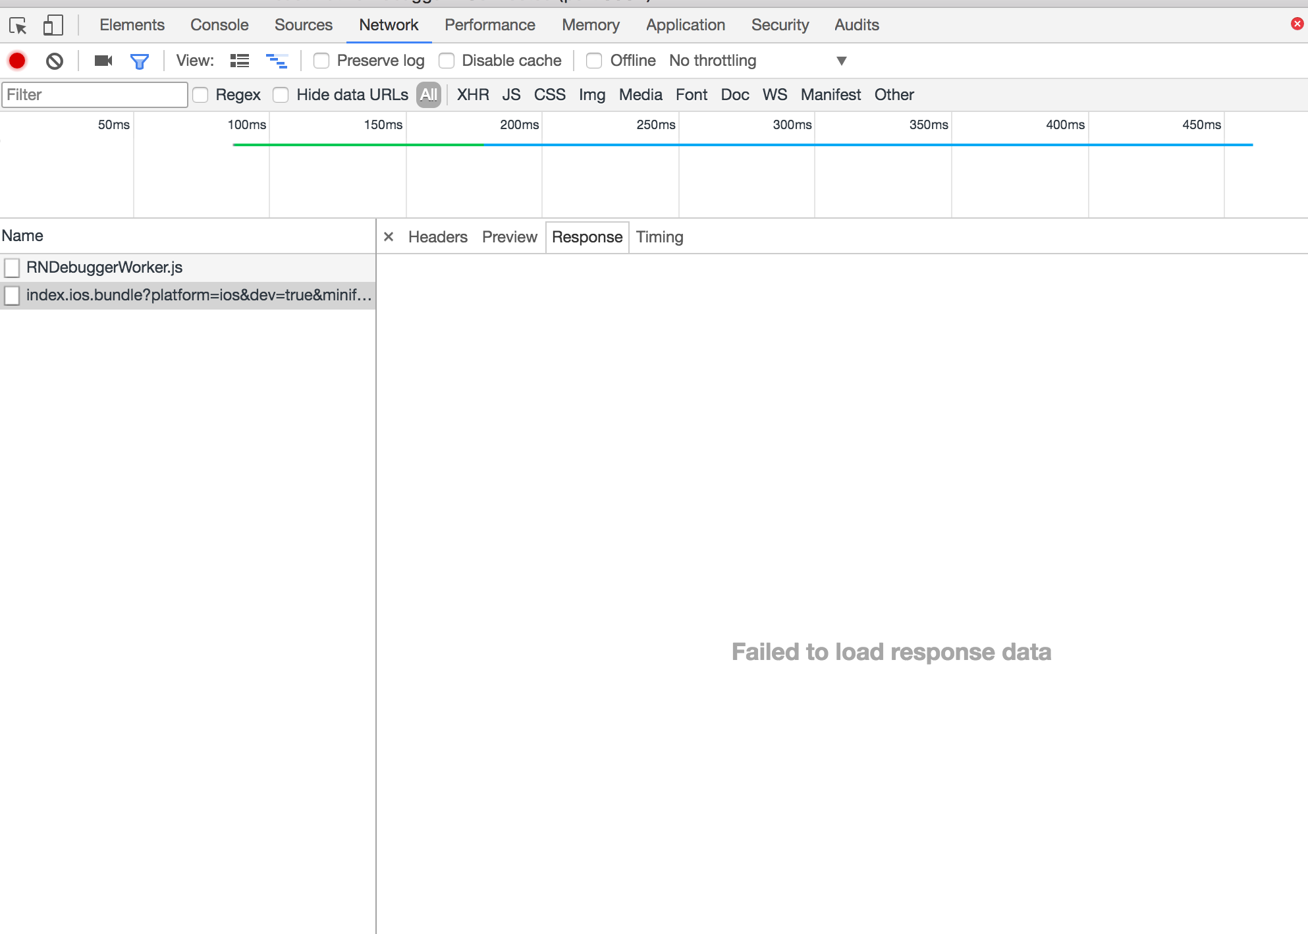The height and width of the screenshot is (934, 1308).
Task: Open the Timing tab
Action: click(659, 236)
